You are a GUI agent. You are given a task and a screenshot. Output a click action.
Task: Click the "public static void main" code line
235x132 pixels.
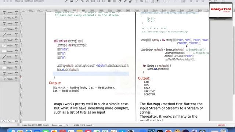(68, 41)
